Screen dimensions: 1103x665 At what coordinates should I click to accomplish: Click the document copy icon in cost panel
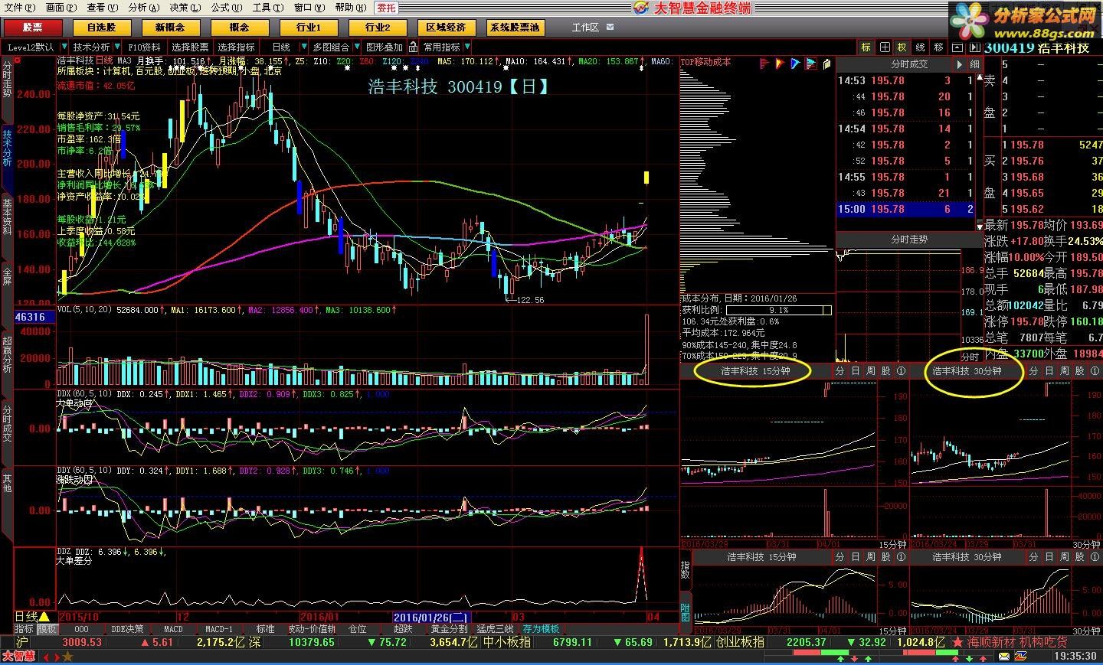(826, 63)
